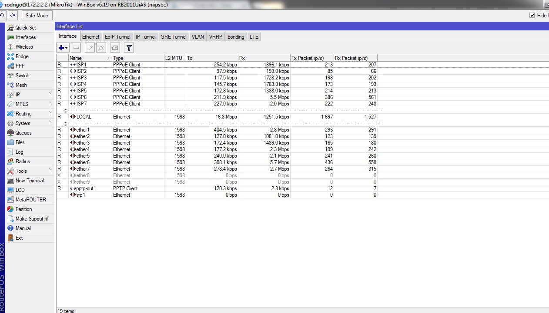
Task: Open the MetaROUTER menu
Action: click(30, 200)
